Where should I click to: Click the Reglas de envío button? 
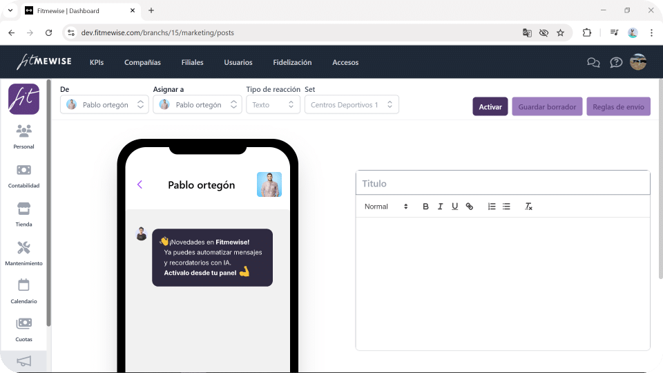click(618, 106)
